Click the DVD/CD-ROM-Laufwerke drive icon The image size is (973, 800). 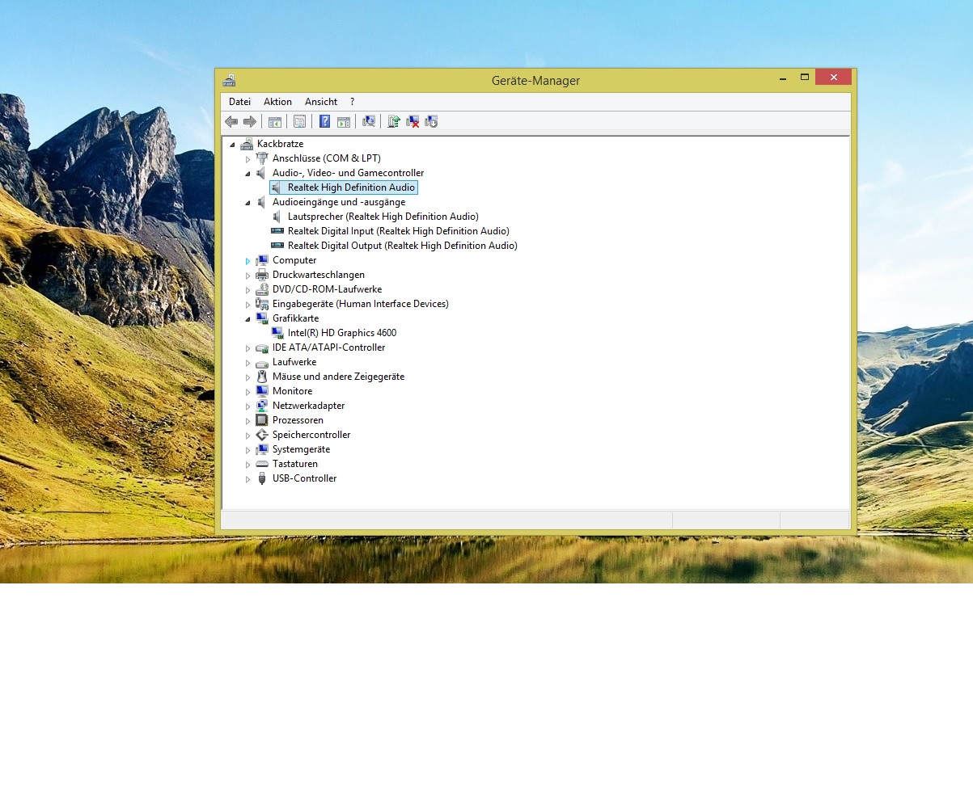point(262,289)
